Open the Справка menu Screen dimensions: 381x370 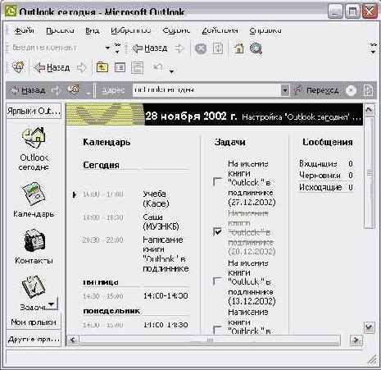tap(265, 30)
